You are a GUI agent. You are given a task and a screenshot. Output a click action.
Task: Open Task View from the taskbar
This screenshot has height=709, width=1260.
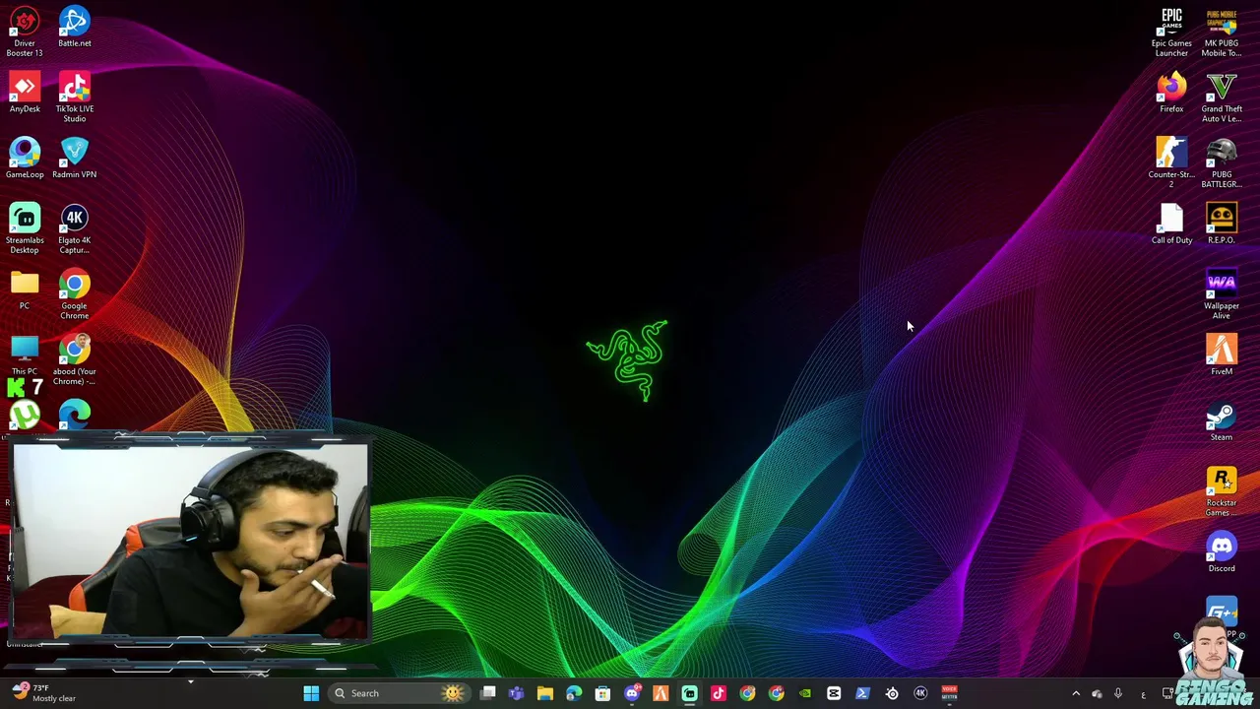click(488, 693)
